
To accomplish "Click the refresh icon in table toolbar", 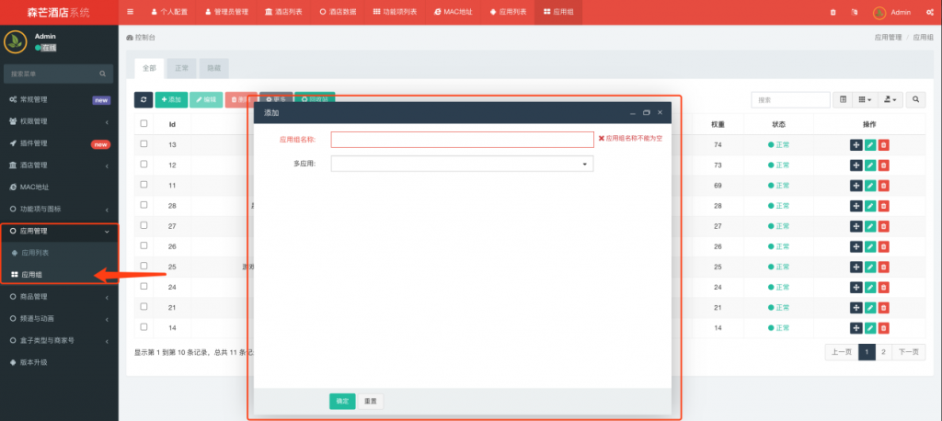I will (144, 99).
